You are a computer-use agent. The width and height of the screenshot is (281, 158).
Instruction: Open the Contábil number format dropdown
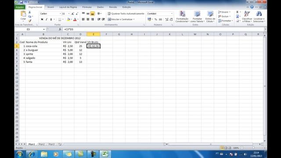tap(172, 14)
